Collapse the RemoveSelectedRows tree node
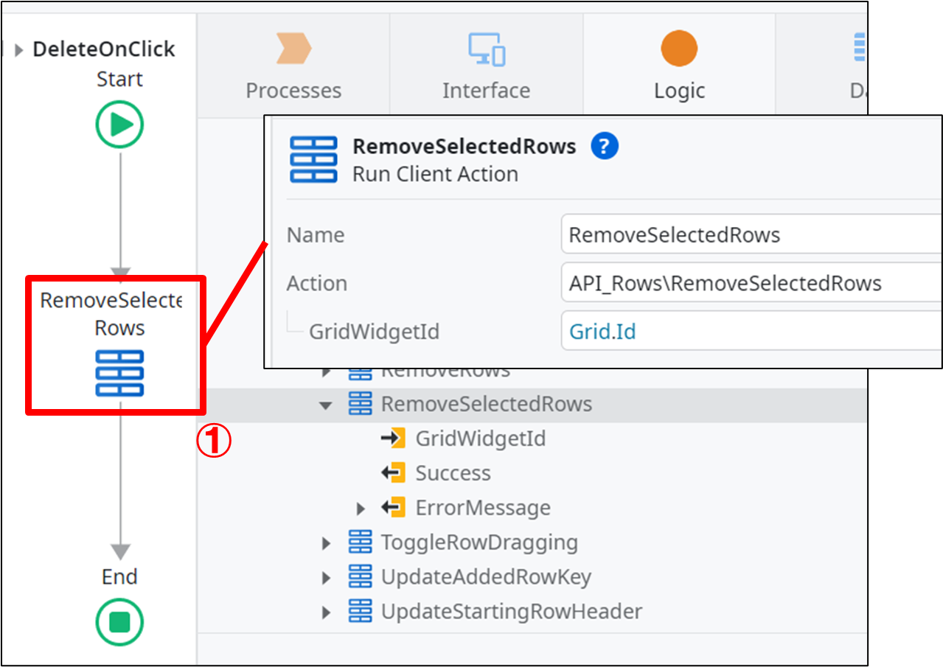The height and width of the screenshot is (667, 943). point(326,405)
